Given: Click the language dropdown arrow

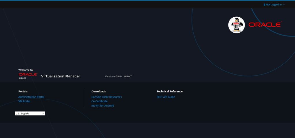Looking at the screenshot, I should click(43, 113).
